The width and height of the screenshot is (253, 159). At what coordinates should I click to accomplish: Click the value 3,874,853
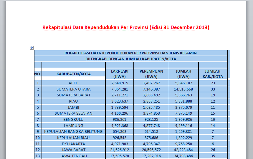151,113
